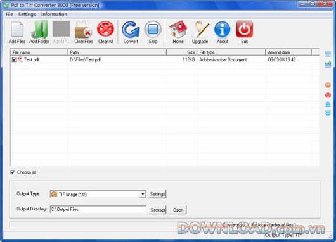
Task: Click the 08-03-28 13:42 date cell
Action: pos(281,59)
